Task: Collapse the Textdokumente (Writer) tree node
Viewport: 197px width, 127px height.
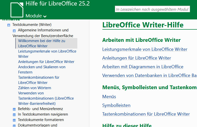Action: (9, 25)
